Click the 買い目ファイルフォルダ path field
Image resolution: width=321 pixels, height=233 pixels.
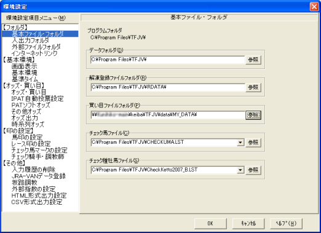click(167, 115)
